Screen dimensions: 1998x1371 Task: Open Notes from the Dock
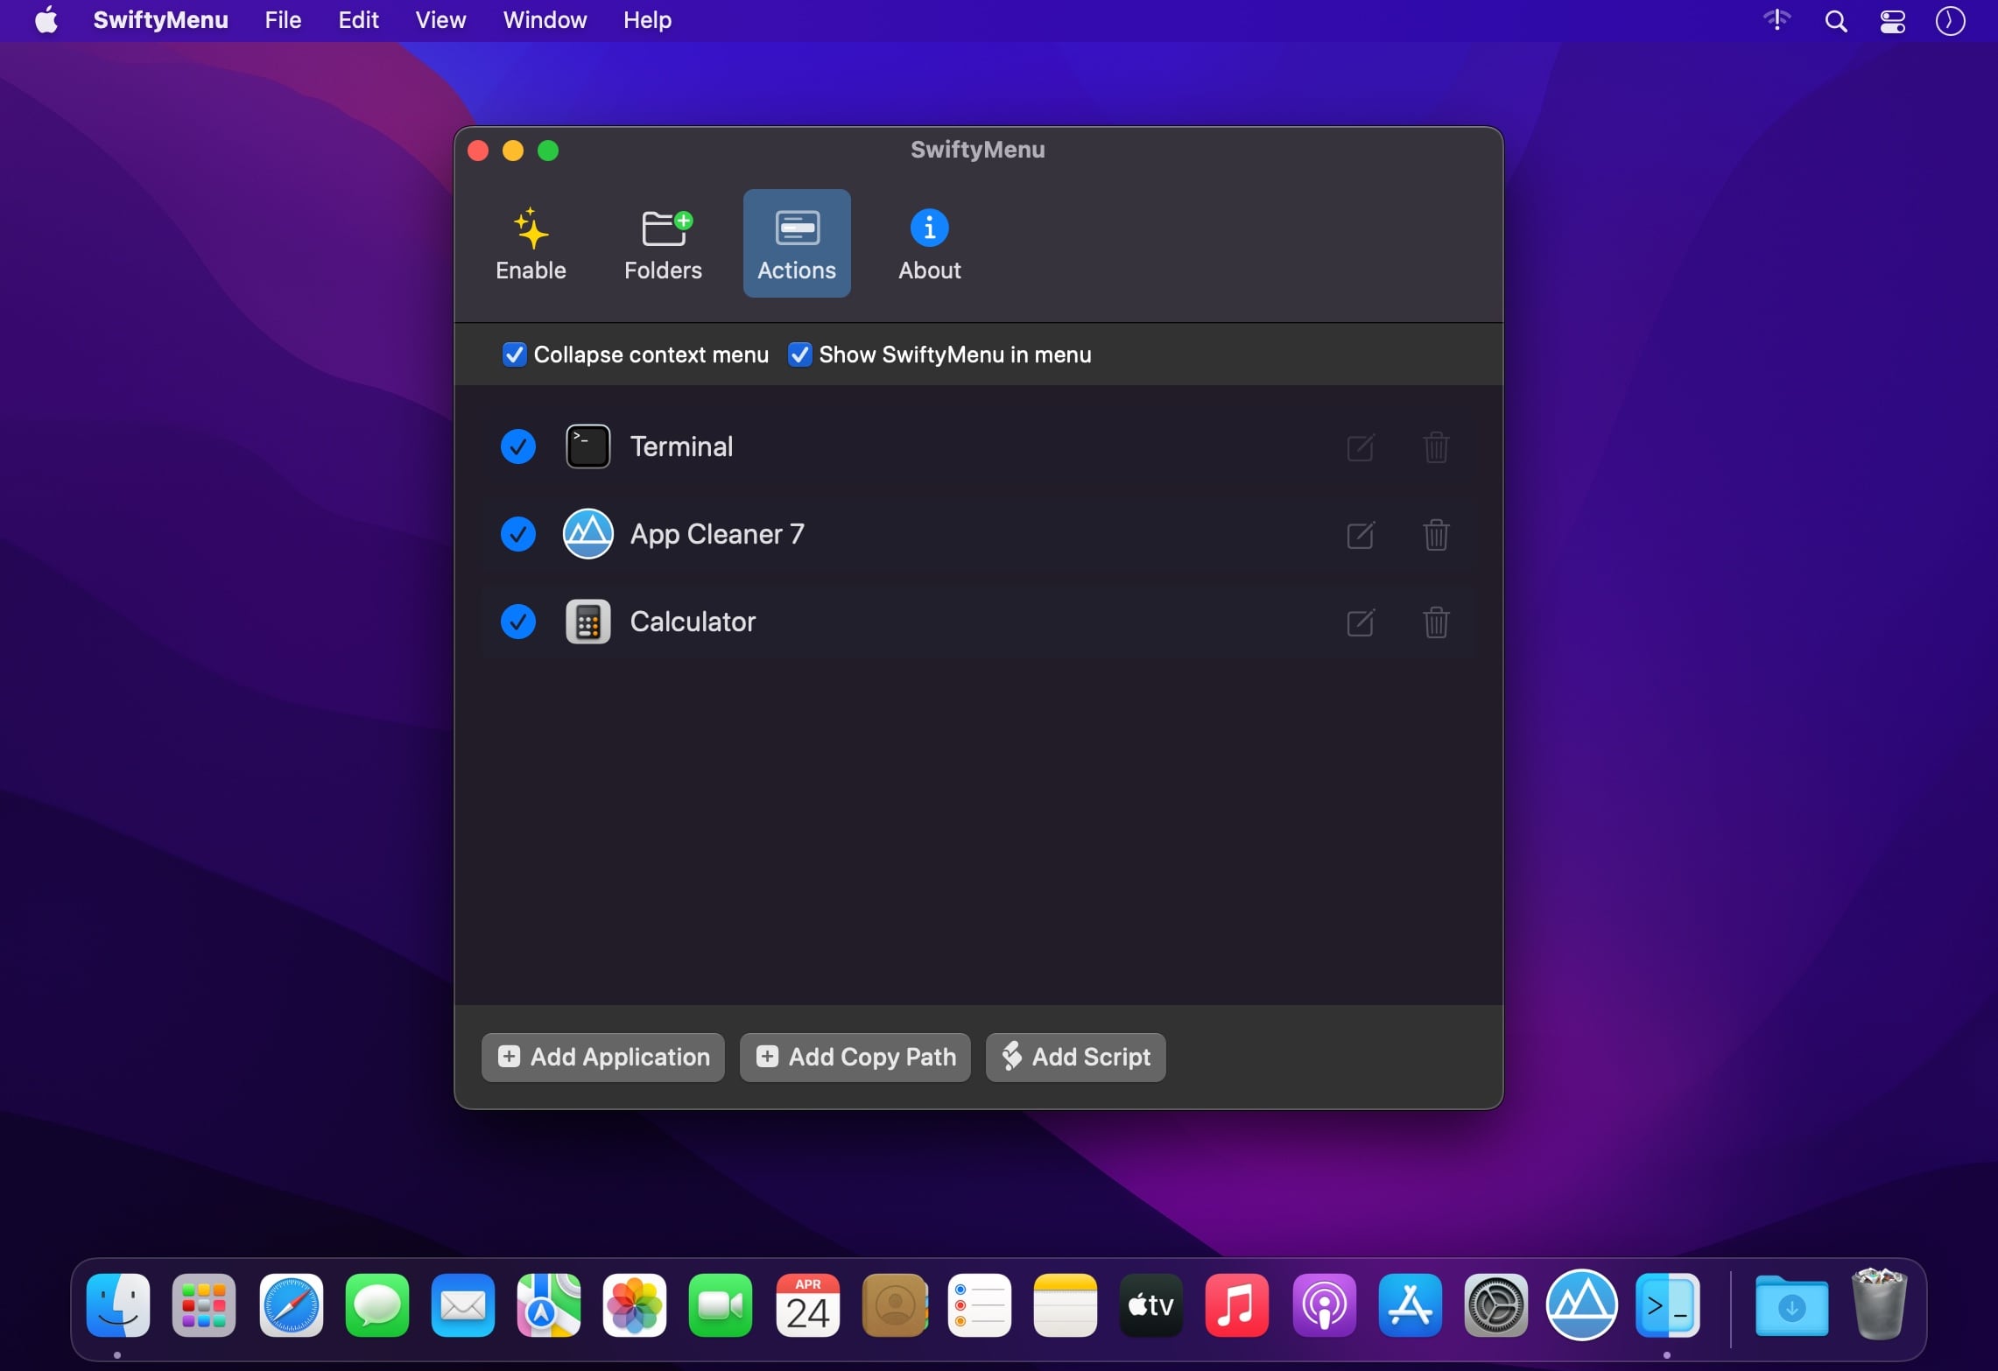1066,1305
